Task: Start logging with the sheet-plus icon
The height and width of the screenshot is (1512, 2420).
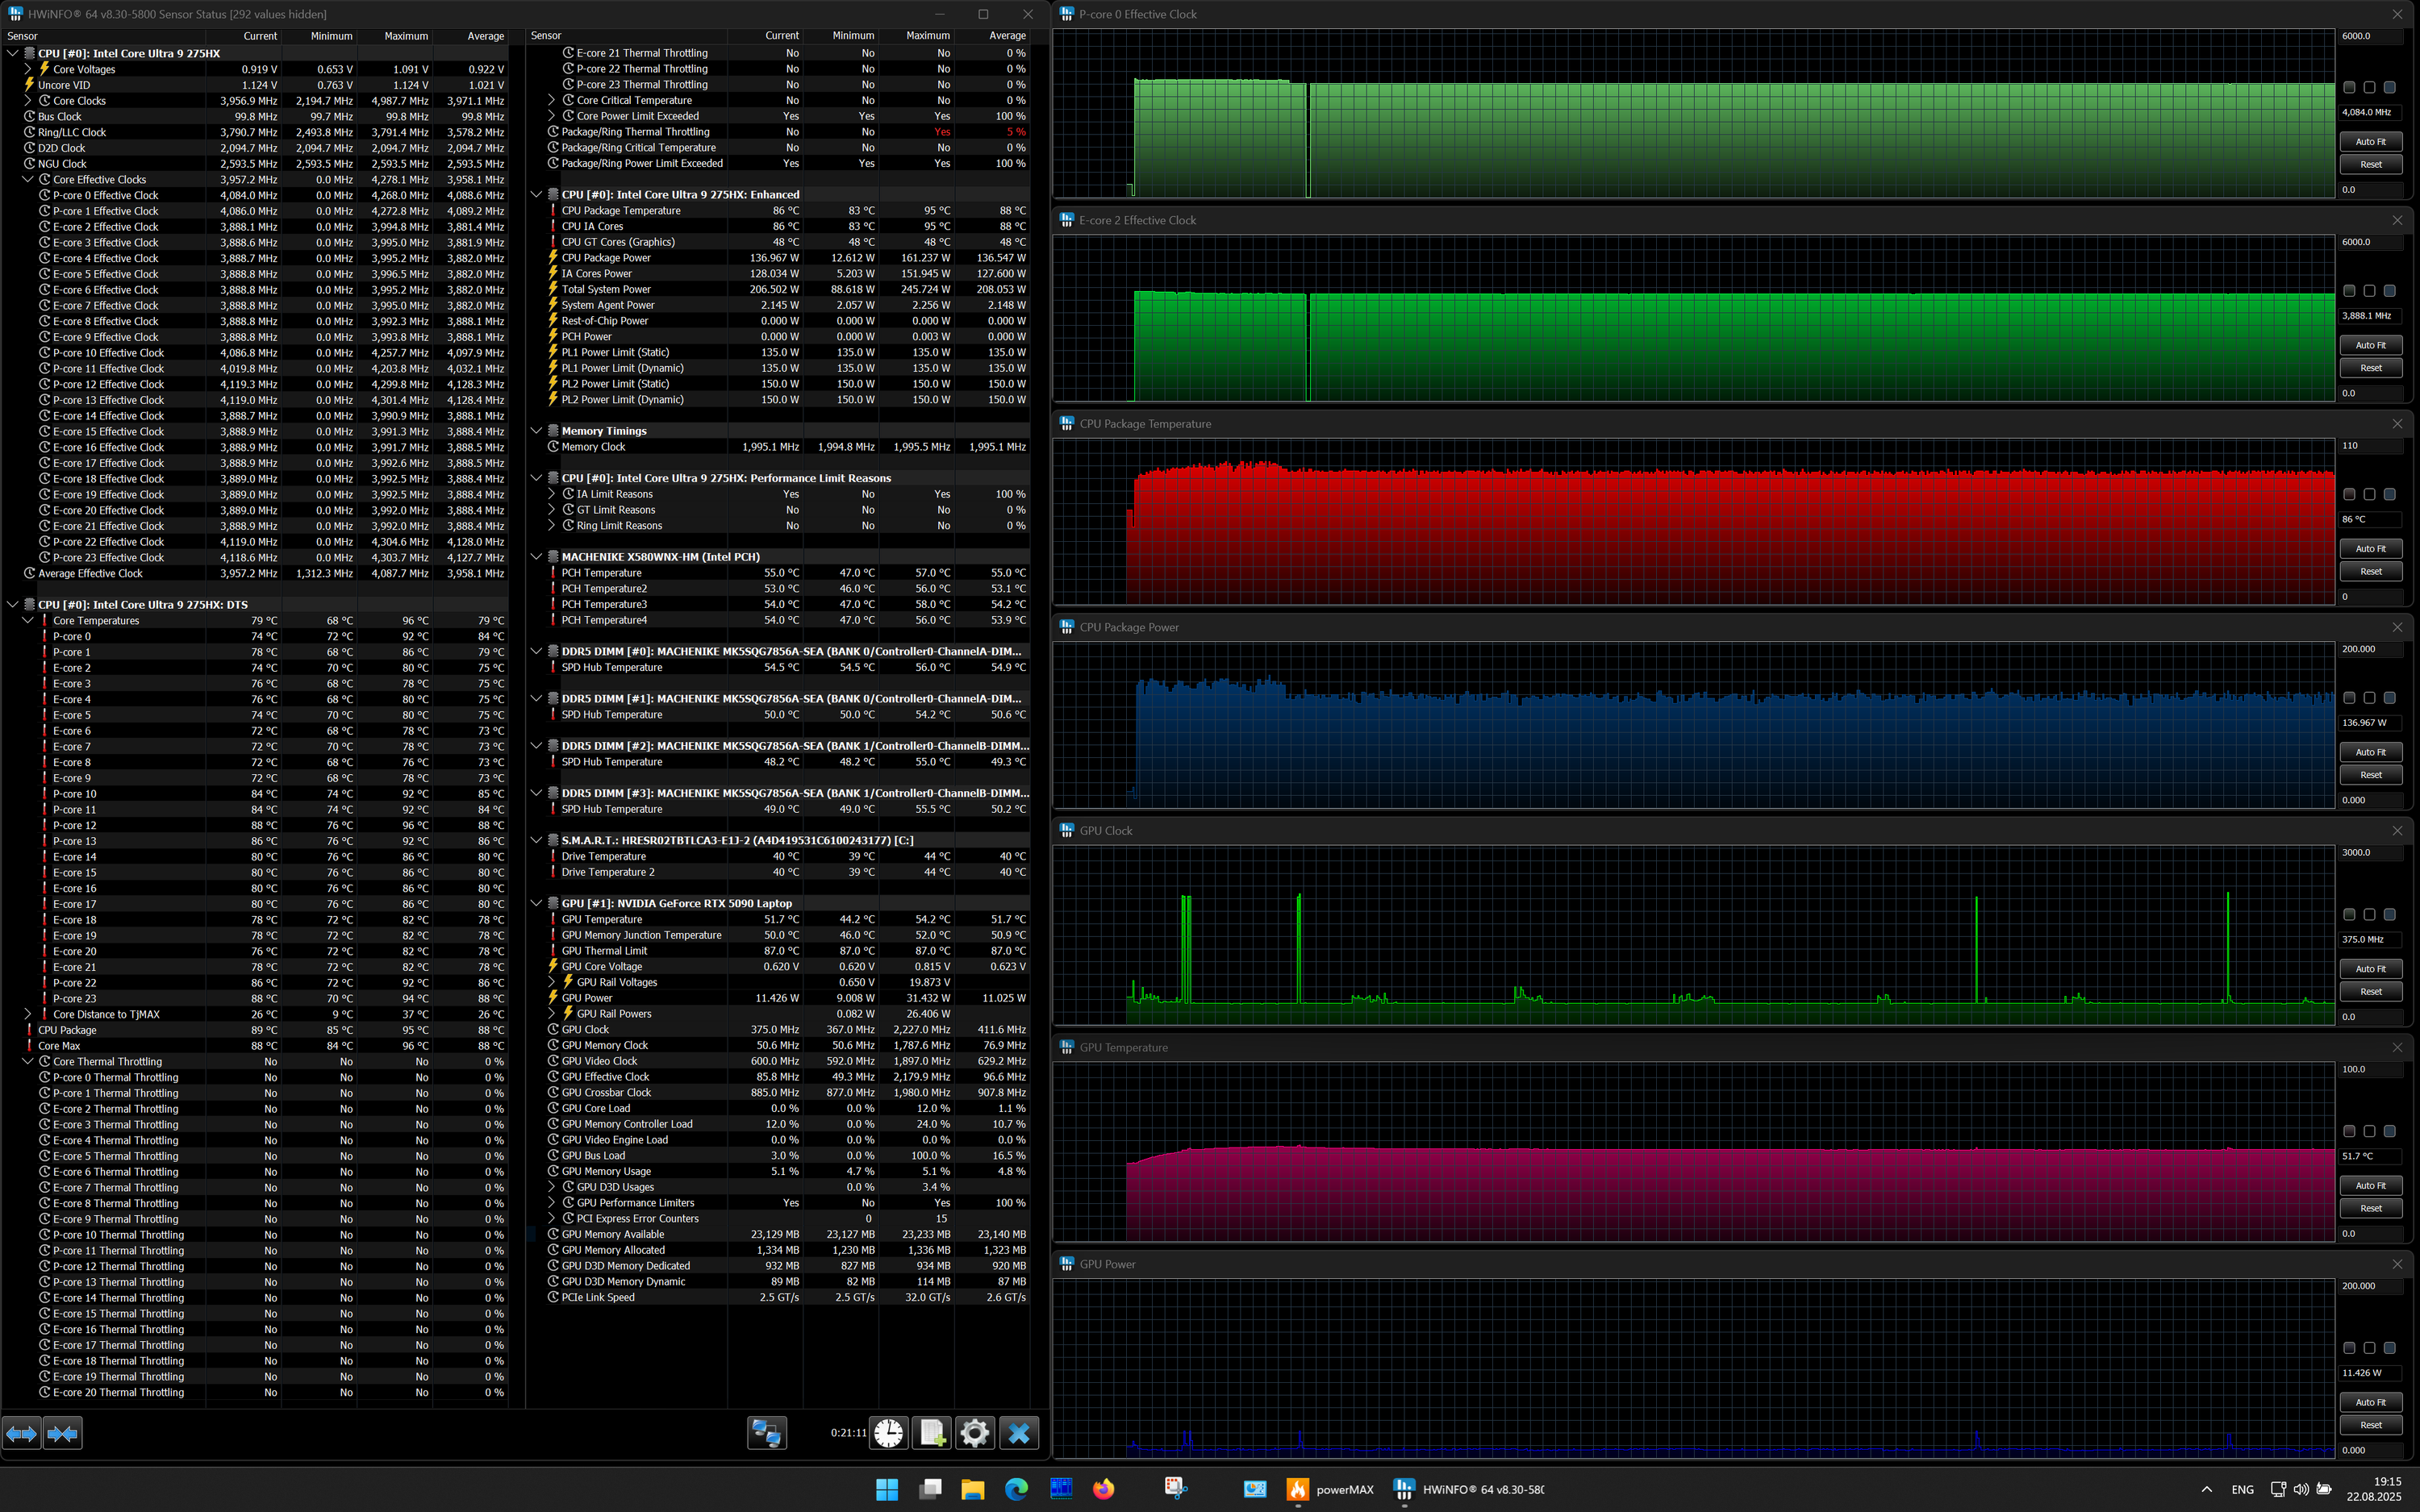Action: click(x=932, y=1433)
